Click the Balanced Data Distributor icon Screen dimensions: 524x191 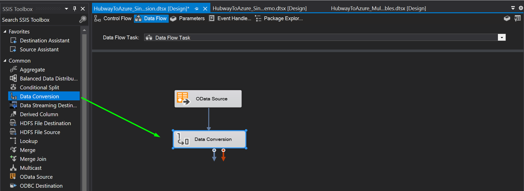[14, 79]
